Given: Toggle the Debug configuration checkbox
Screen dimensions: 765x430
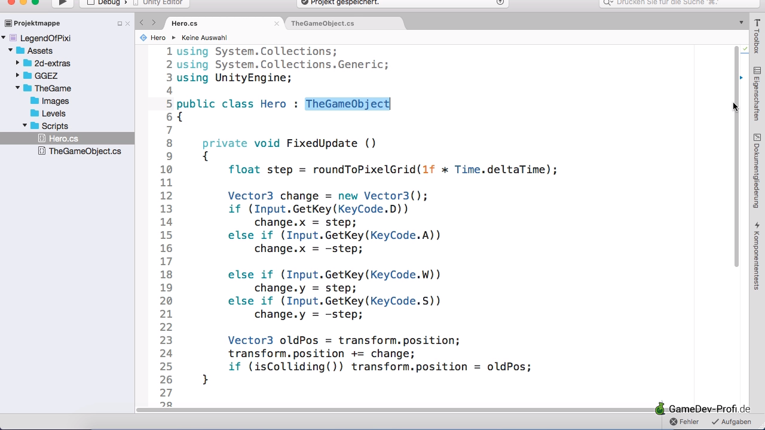Looking at the screenshot, I should click(x=91, y=2).
